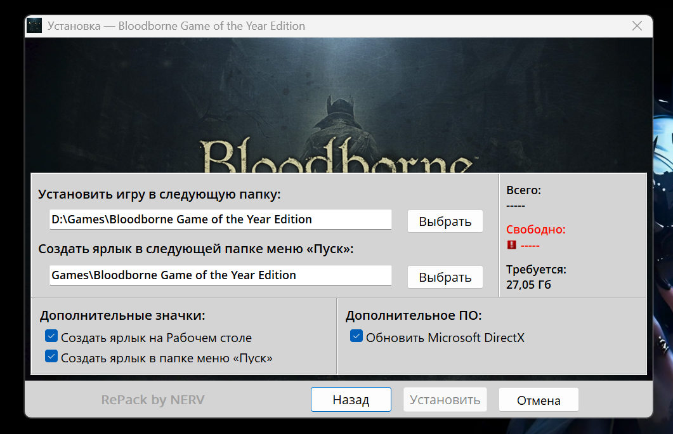Go back with the Назад button
Image resolution: width=673 pixels, height=434 pixels.
pyautogui.click(x=351, y=400)
